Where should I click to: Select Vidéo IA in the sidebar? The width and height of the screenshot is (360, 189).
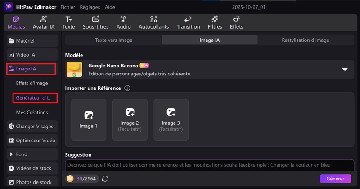coord(32,55)
